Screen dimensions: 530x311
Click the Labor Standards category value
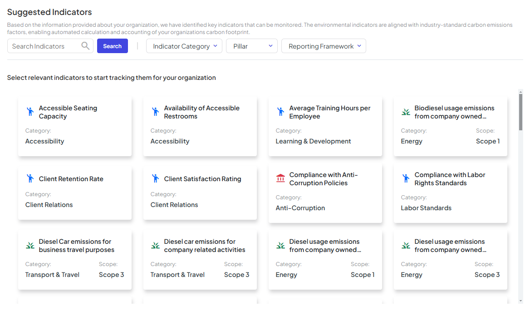pyautogui.click(x=426, y=208)
